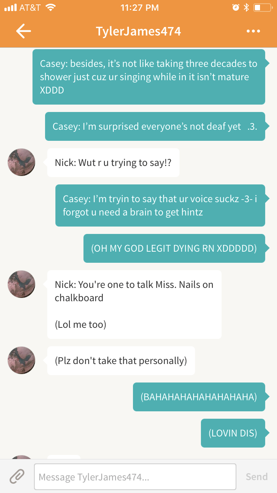Tap the Bluetooth icon in the status bar

[x=246, y=7]
